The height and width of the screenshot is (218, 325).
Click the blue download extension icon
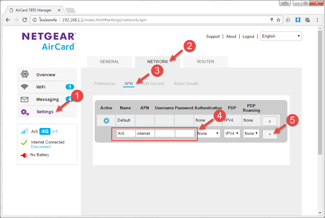pos(298,20)
